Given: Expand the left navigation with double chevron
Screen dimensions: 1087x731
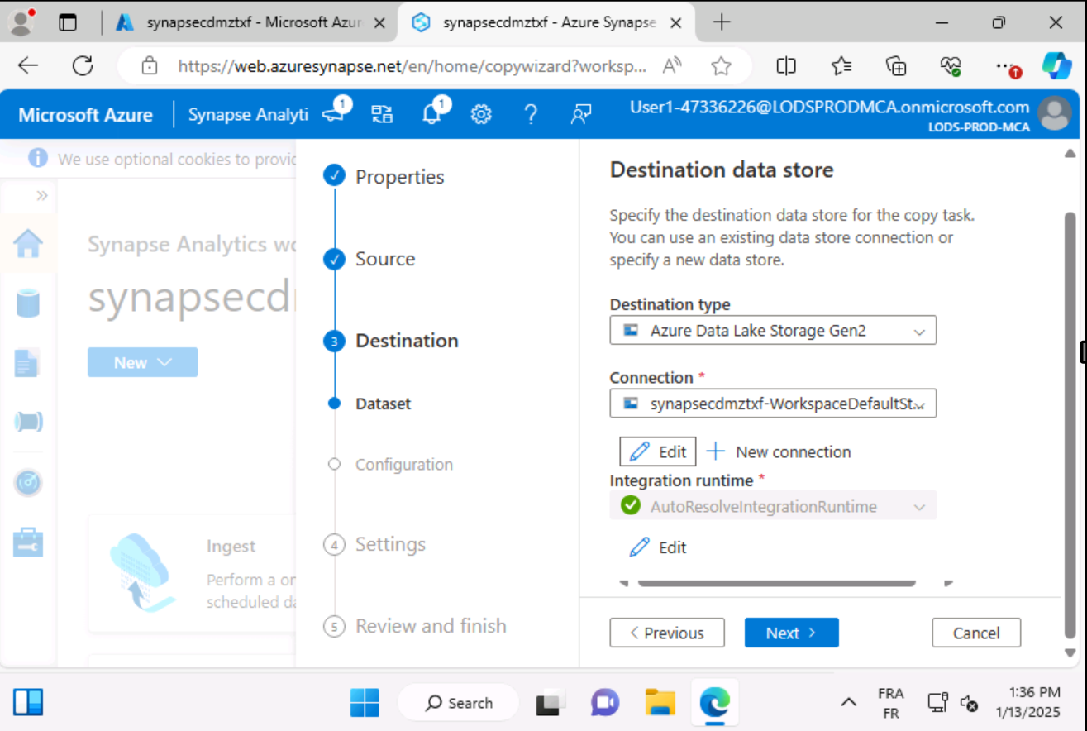Looking at the screenshot, I should 42,196.
